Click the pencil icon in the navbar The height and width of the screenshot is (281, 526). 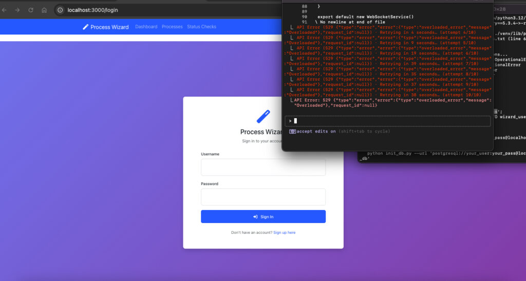pos(85,27)
